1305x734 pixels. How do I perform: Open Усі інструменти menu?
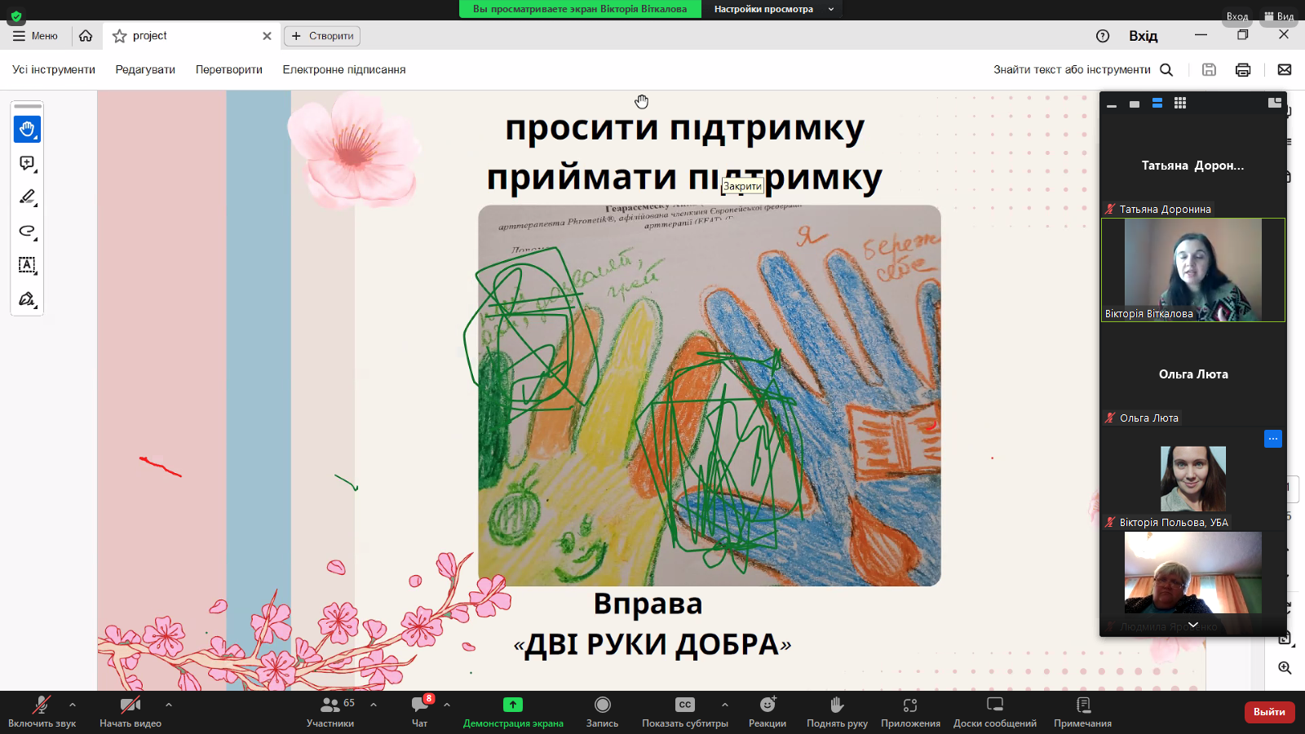click(x=54, y=70)
